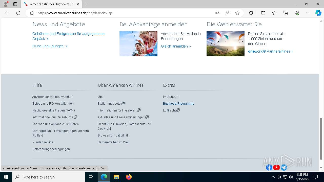
Task: Open Impressum link
Action: coord(171,97)
